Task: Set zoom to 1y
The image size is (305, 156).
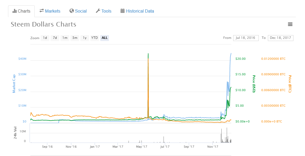Action: [85, 38]
